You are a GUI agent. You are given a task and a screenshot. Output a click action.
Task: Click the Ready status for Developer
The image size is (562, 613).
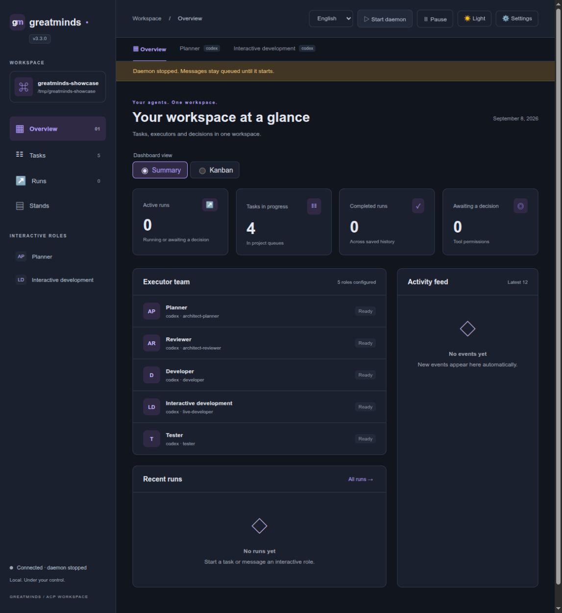[x=365, y=375]
